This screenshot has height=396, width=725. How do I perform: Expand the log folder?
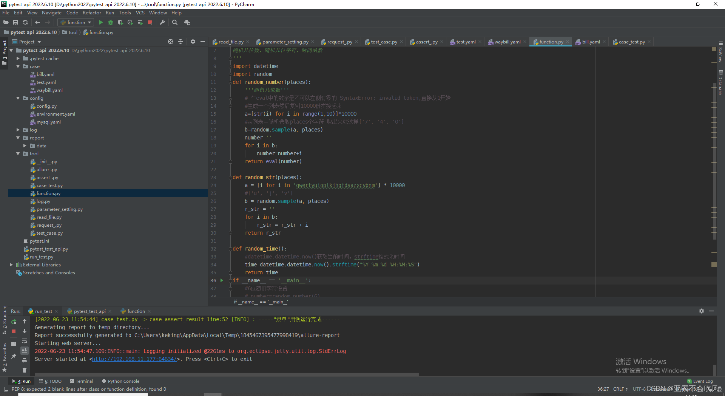coord(18,130)
